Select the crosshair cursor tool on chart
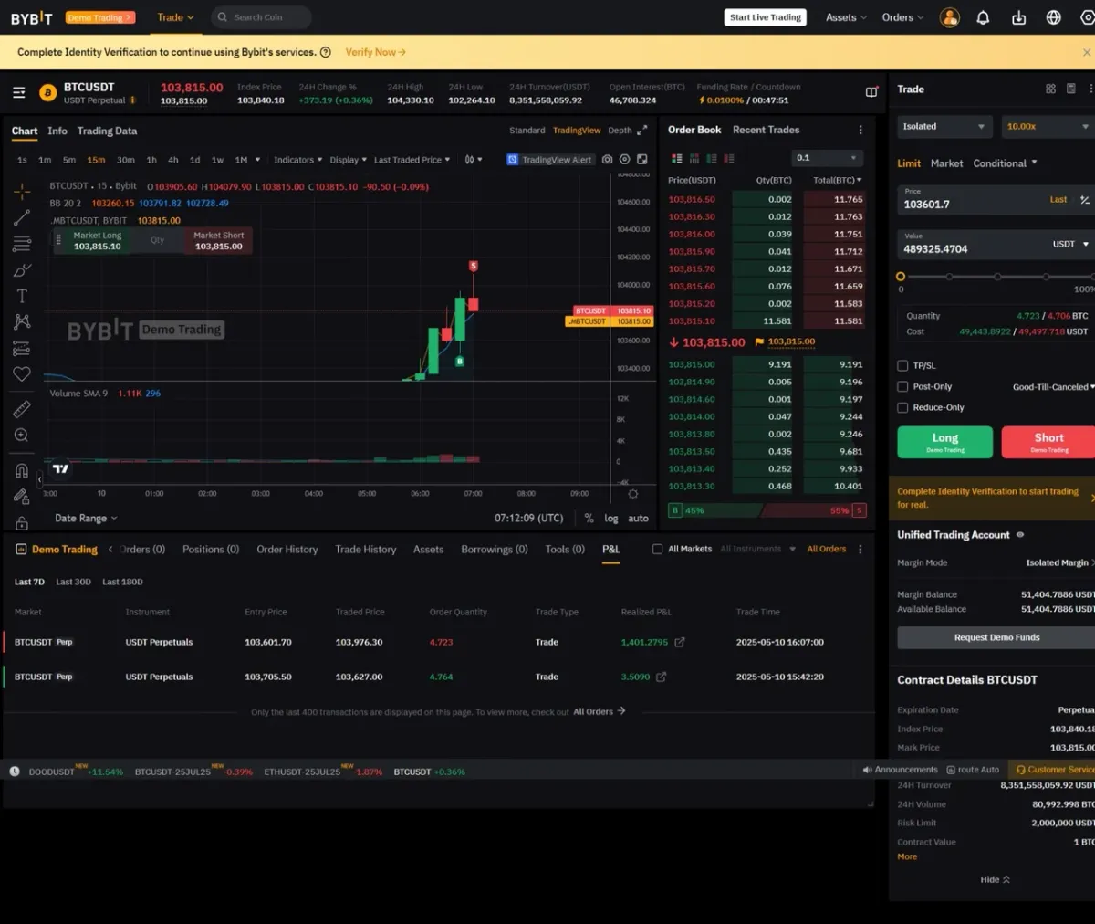This screenshot has width=1095, height=924. (x=22, y=191)
